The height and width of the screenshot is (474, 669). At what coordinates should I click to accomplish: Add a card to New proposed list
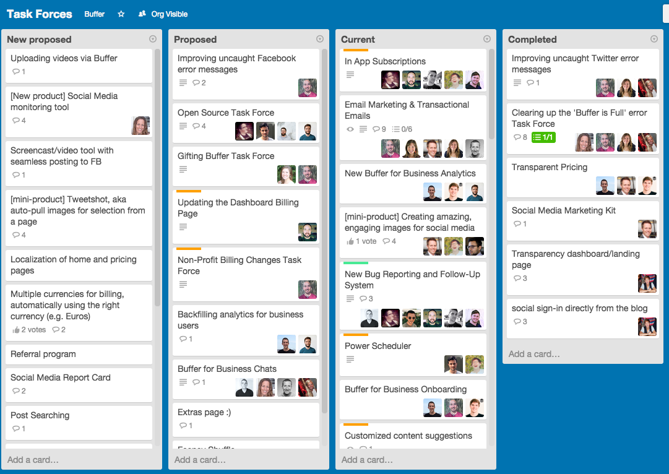pos(33,460)
